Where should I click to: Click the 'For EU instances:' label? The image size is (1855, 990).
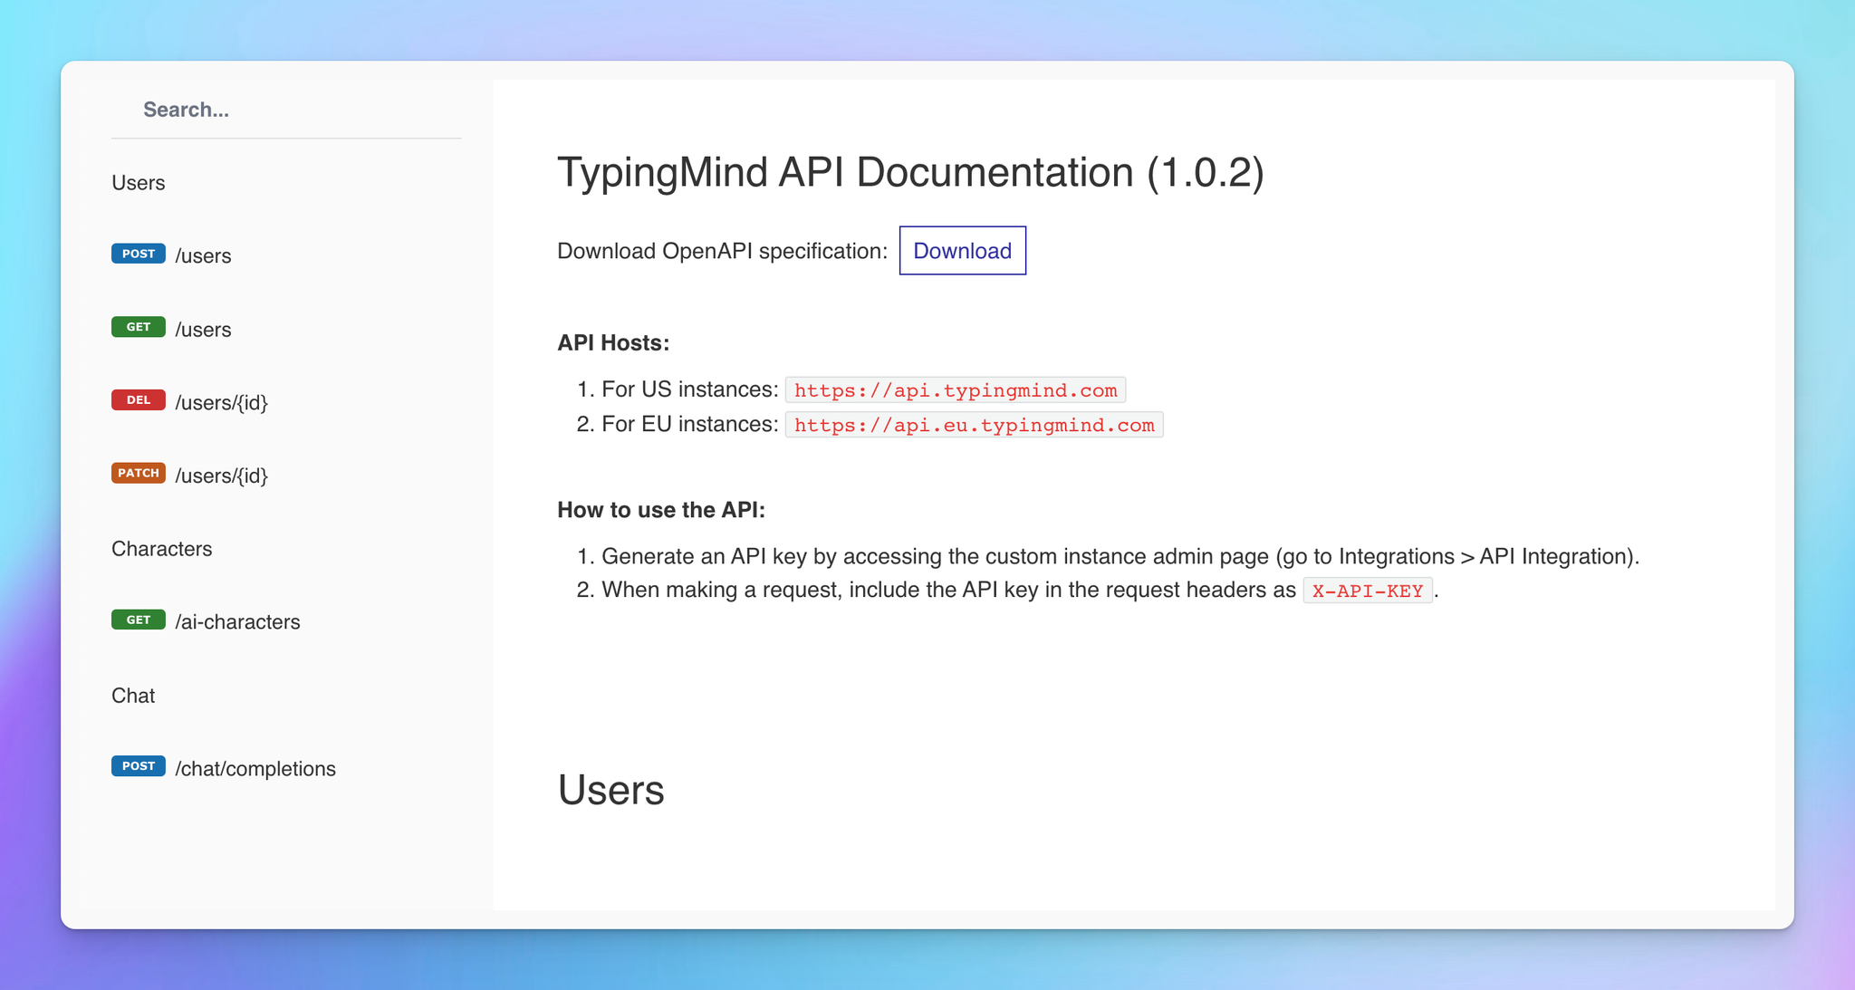tap(690, 424)
